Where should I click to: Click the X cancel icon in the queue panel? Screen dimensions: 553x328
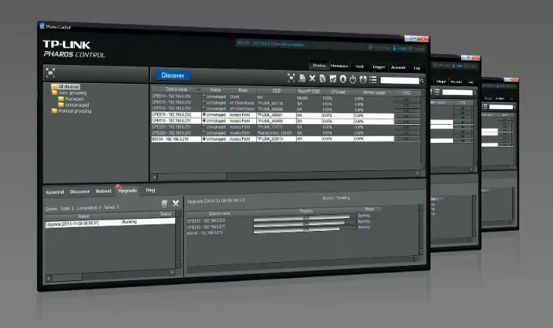click(176, 203)
